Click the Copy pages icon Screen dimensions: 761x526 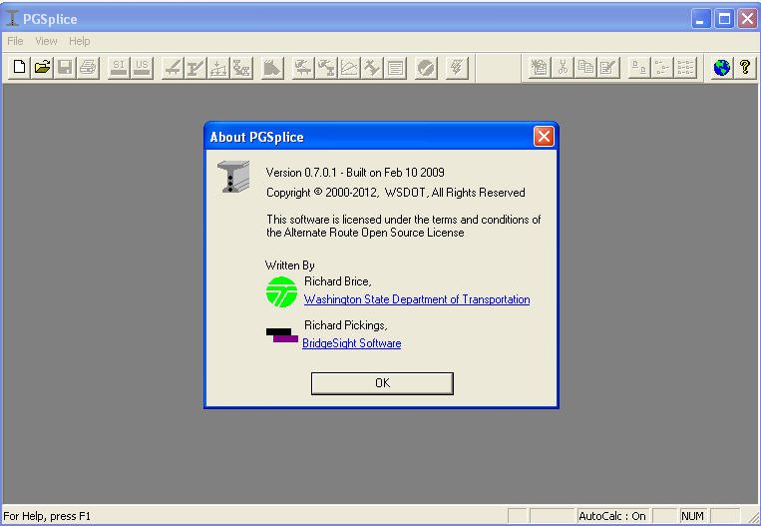[585, 67]
